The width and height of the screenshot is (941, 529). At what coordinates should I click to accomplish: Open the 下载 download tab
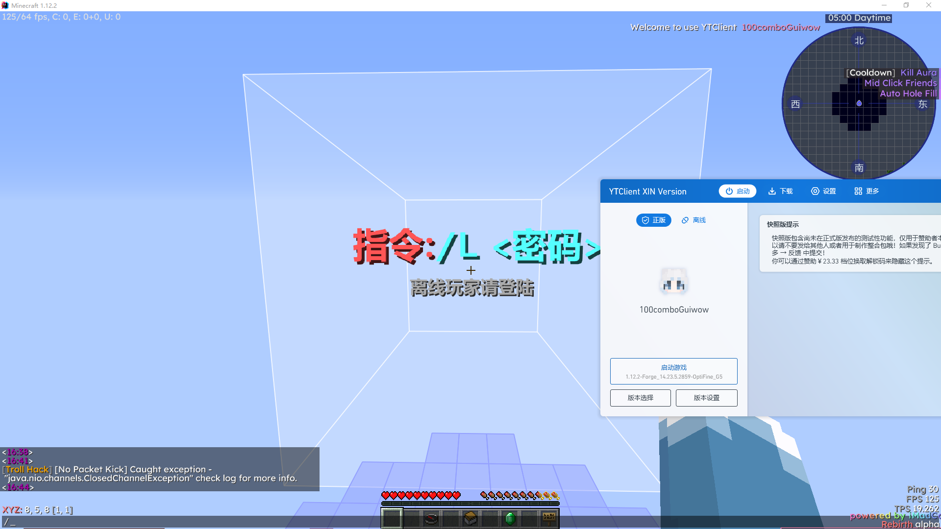coord(780,191)
